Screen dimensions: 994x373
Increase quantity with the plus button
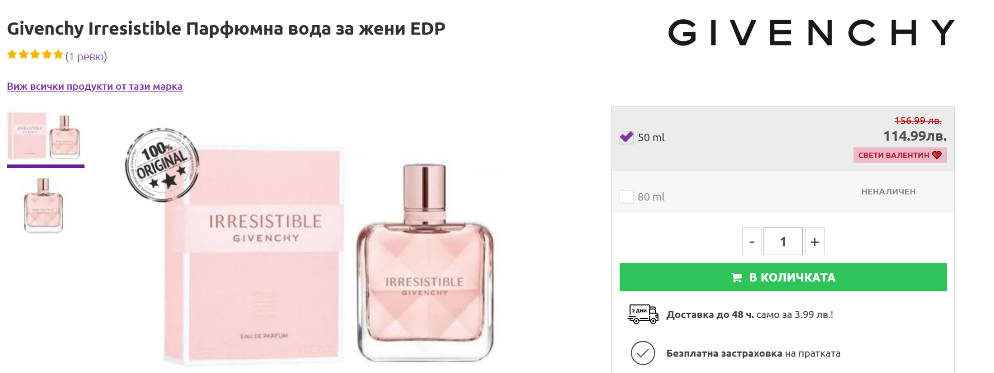click(x=814, y=242)
